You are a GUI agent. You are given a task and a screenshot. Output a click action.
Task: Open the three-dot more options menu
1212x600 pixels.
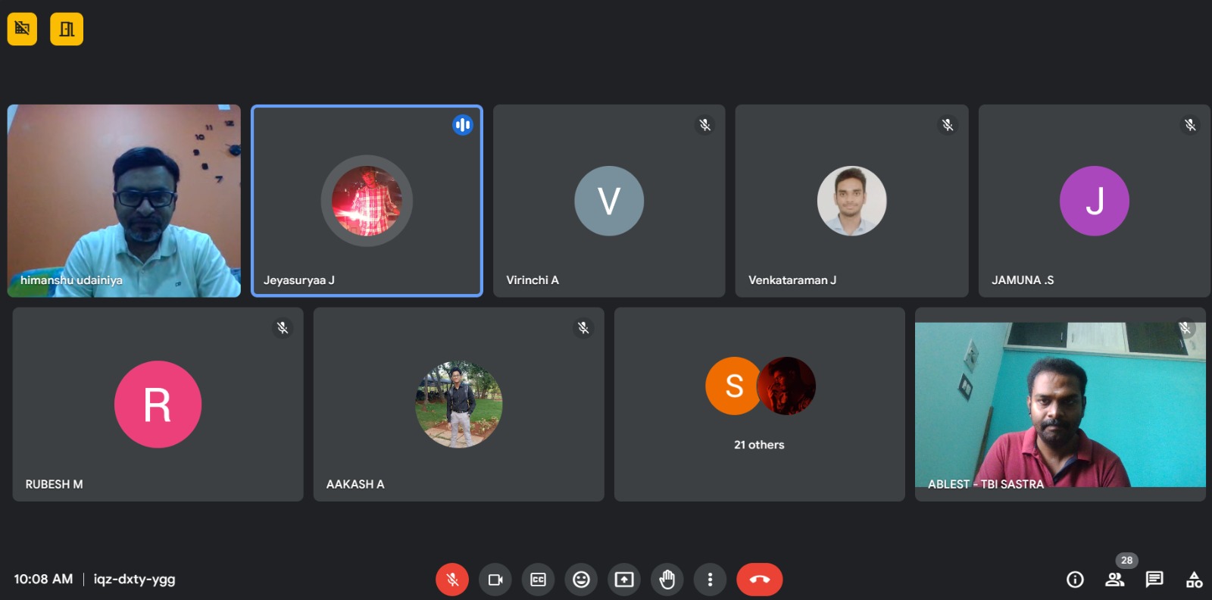710,580
